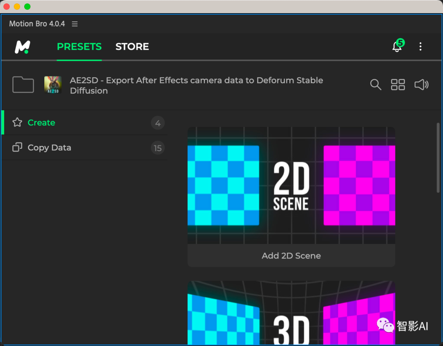The width and height of the screenshot is (443, 346).
Task: Open notifications bell with 5 badge
Action: pos(398,46)
